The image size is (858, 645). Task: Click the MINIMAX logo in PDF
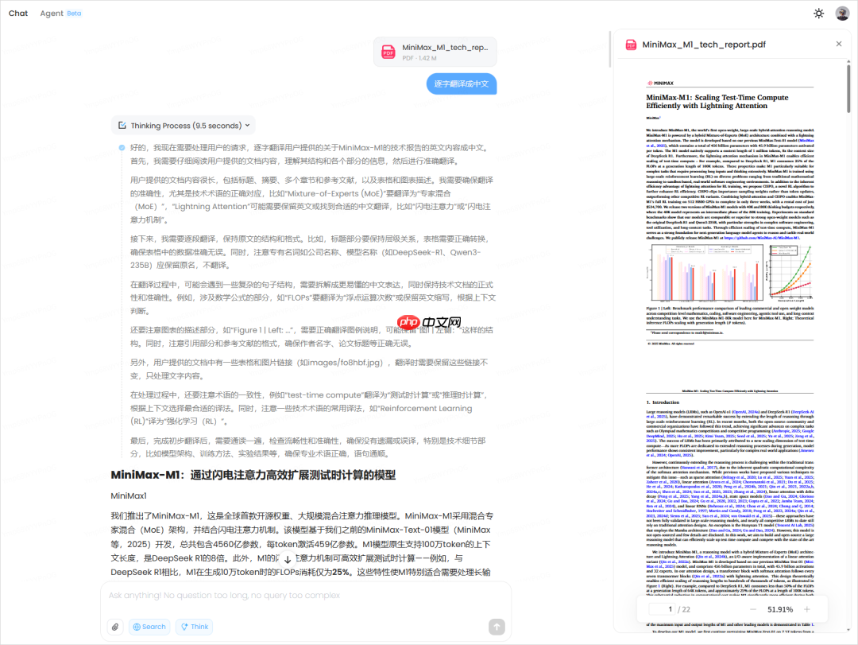(x=660, y=84)
